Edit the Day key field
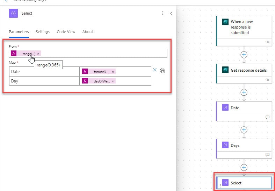 click(44, 81)
